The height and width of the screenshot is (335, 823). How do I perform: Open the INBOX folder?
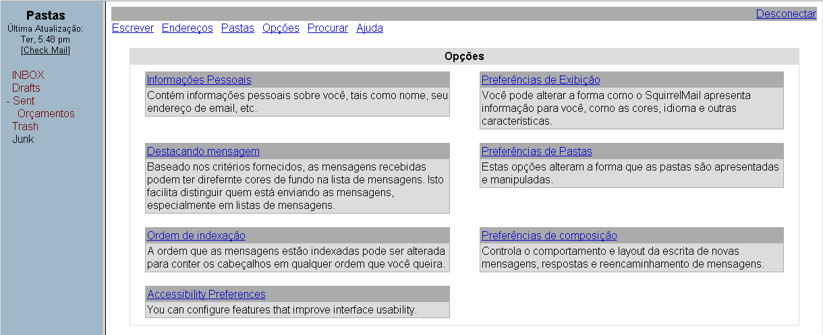coord(28,75)
